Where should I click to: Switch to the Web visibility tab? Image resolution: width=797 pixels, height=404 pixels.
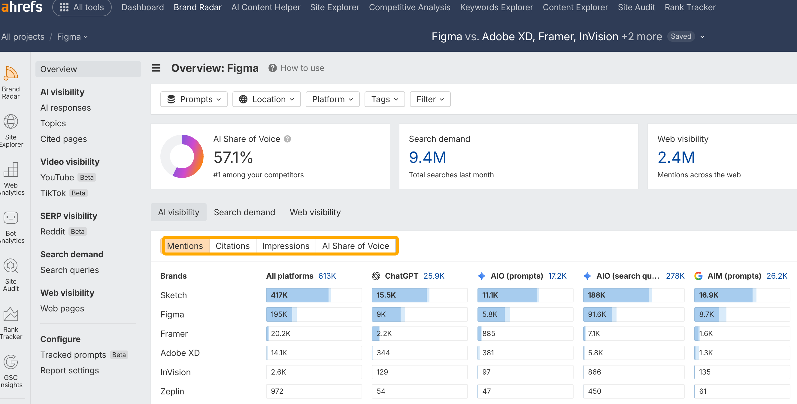tap(315, 212)
